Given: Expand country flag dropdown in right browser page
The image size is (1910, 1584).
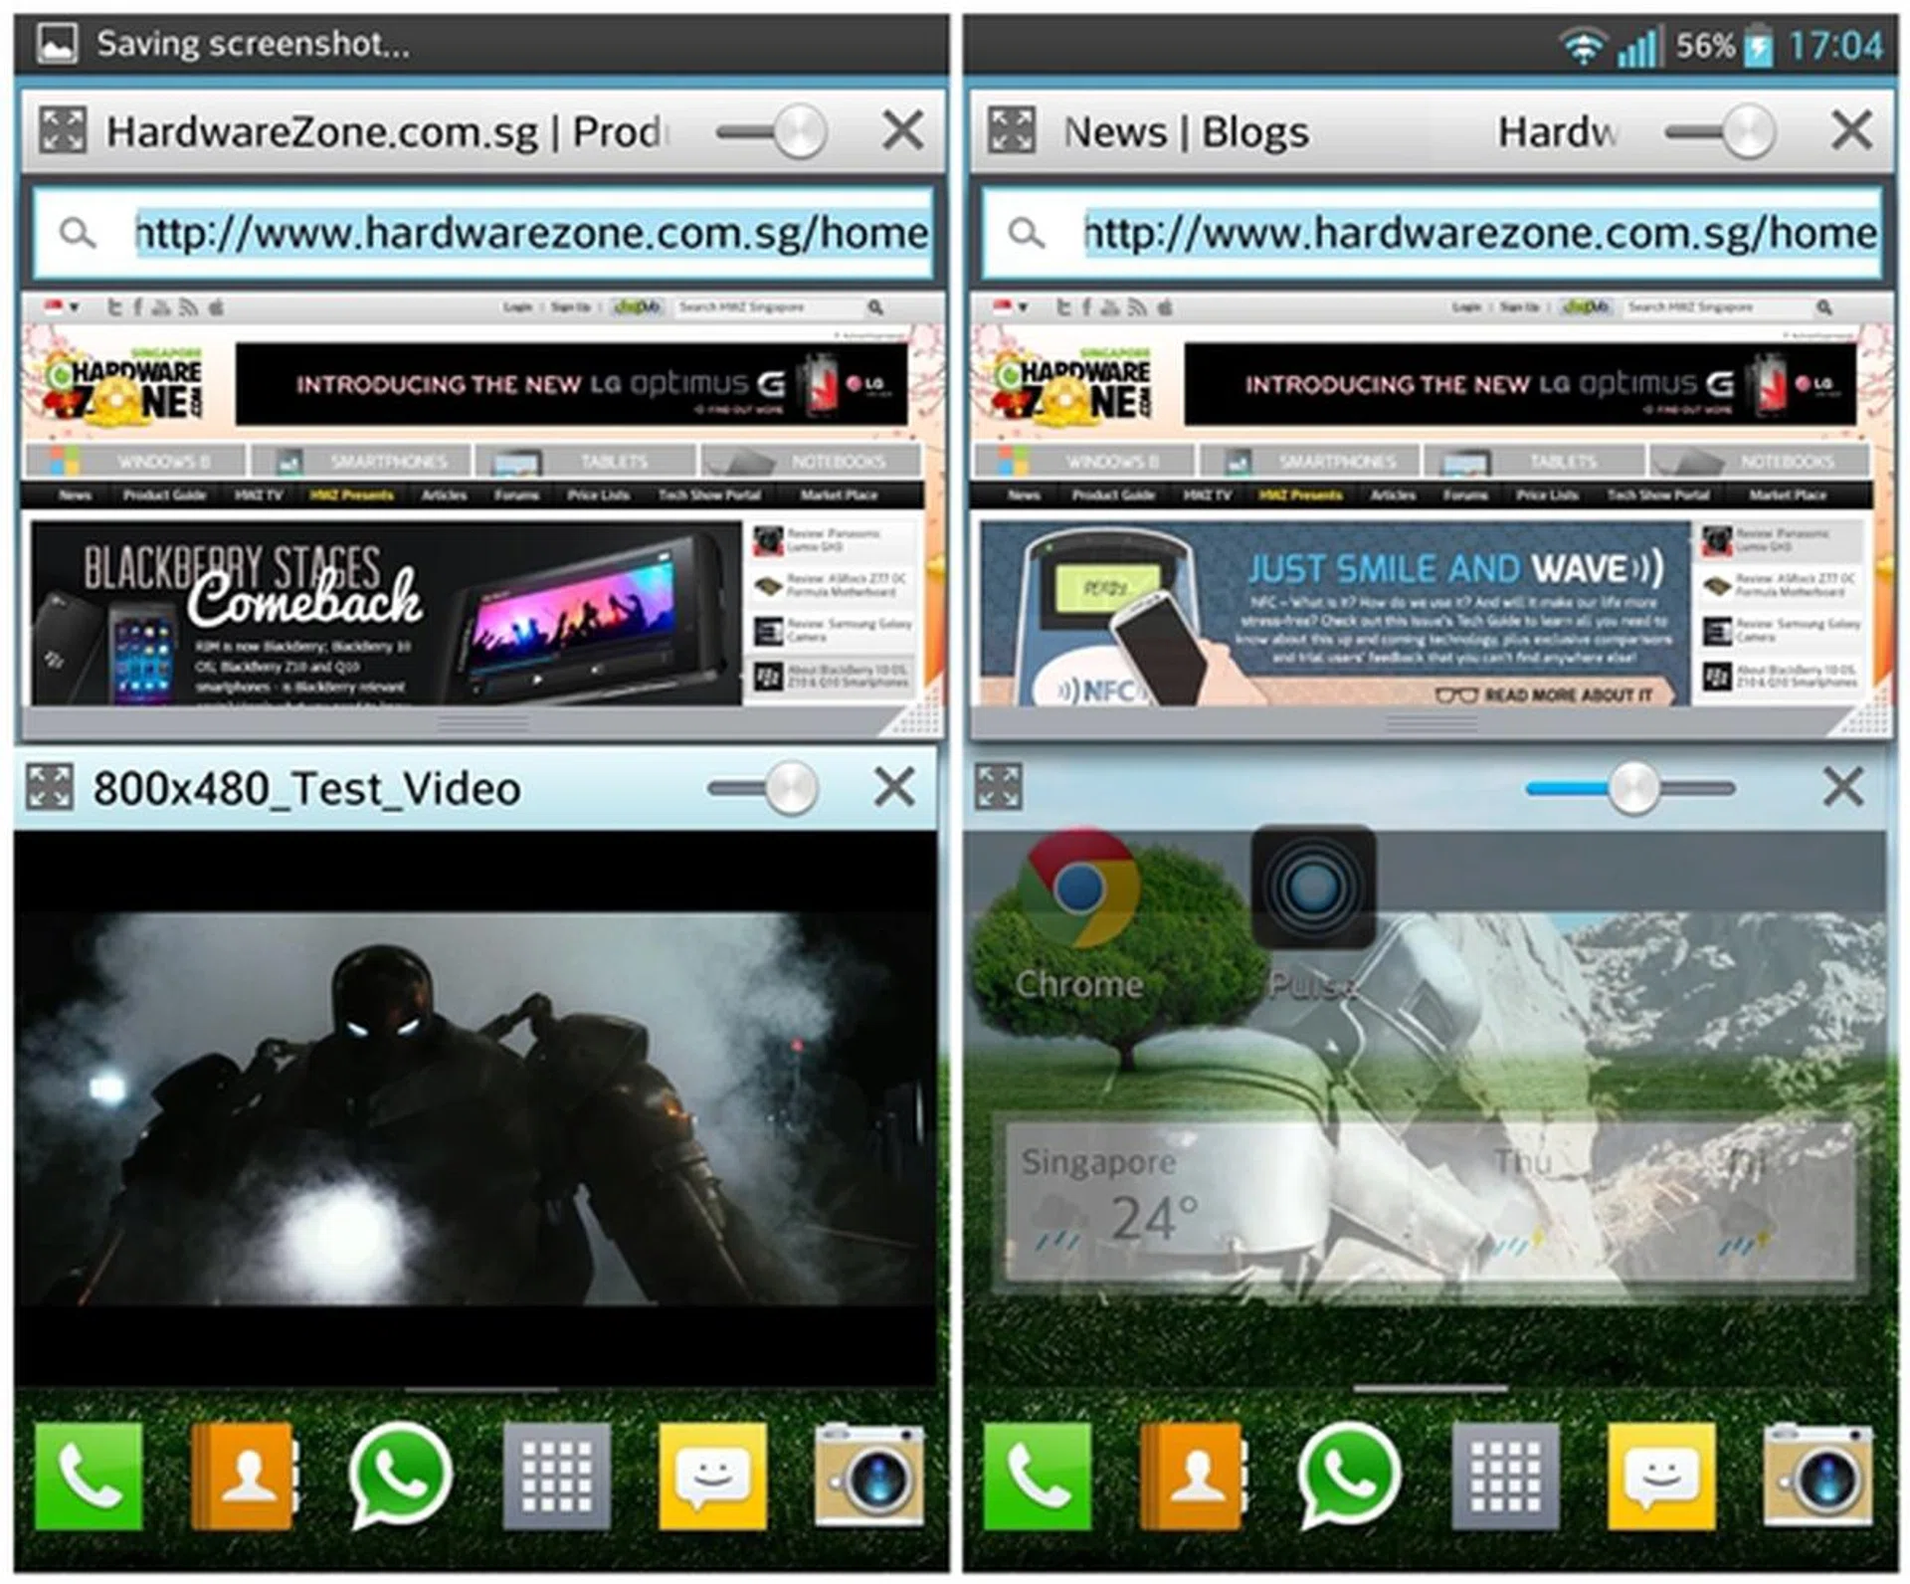Looking at the screenshot, I should click(1012, 307).
